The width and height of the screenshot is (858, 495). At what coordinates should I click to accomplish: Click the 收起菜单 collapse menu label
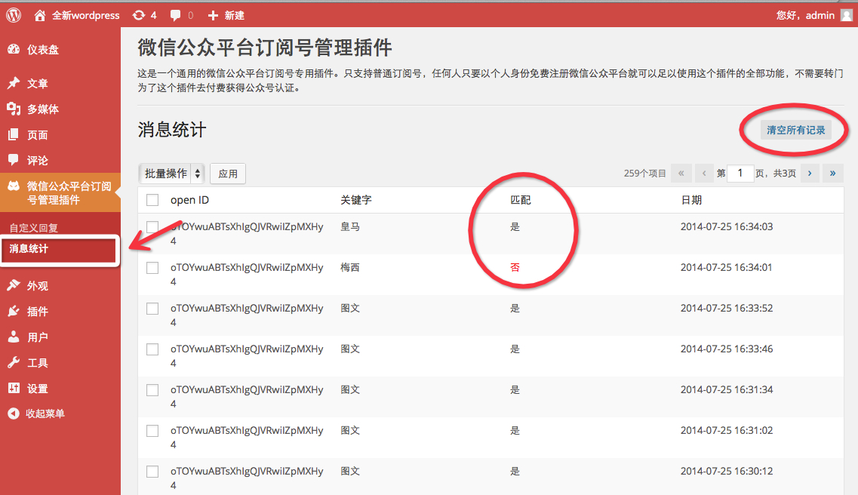[x=45, y=414]
